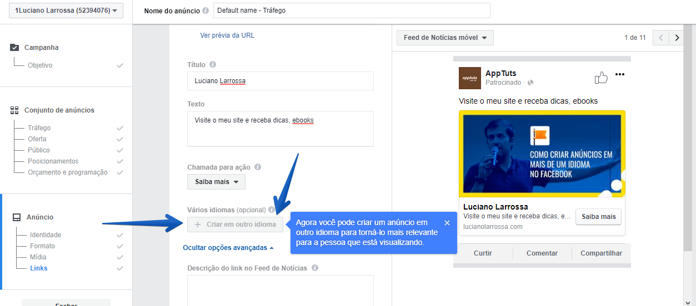The image size is (696, 306).
Task: Click the info icon beside Nome do anúncio
Action: click(206, 11)
